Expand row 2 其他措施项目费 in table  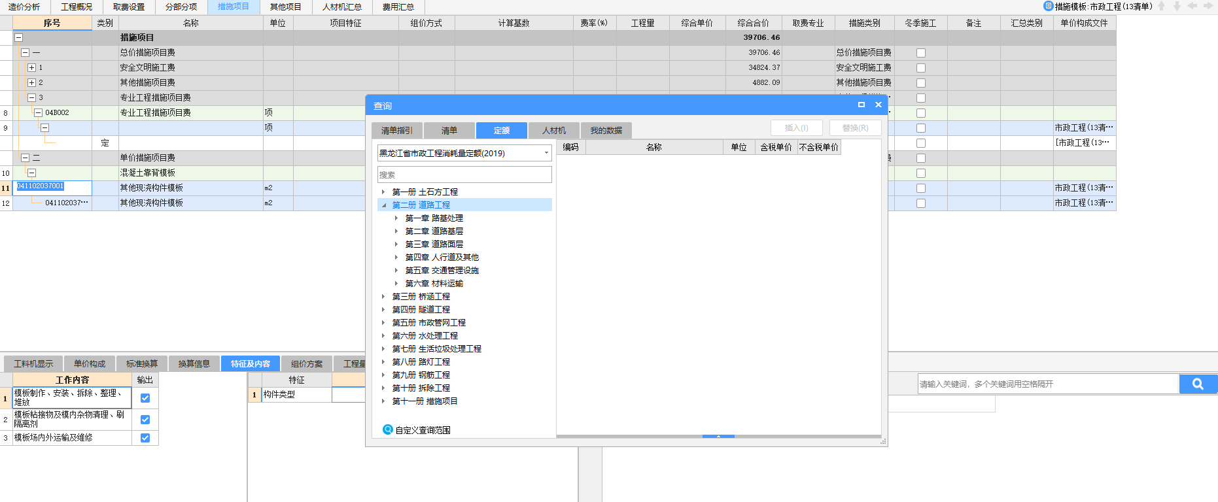pyautogui.click(x=31, y=82)
